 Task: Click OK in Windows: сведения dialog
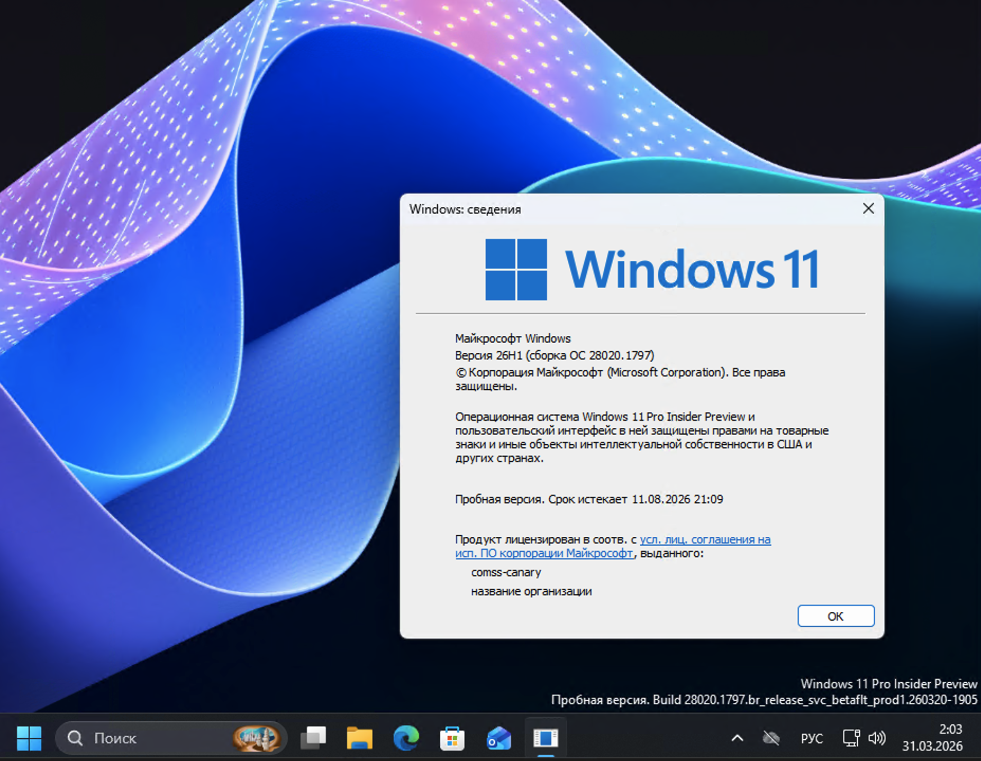(836, 616)
